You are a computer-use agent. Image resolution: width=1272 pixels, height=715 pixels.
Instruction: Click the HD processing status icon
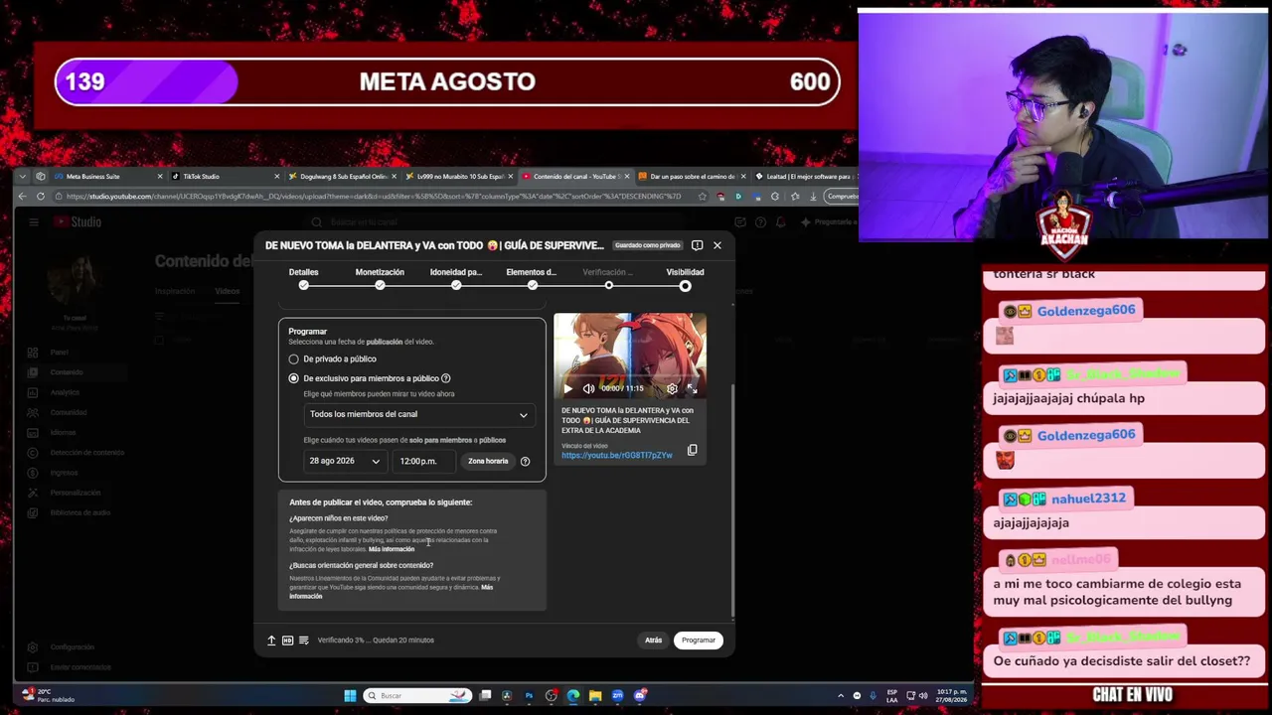tap(287, 641)
